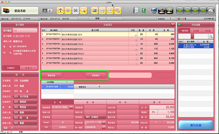Screen dimensions: 219x134
Task: Click scissors icon in 出貨項目 header
Action: coord(173,25)
